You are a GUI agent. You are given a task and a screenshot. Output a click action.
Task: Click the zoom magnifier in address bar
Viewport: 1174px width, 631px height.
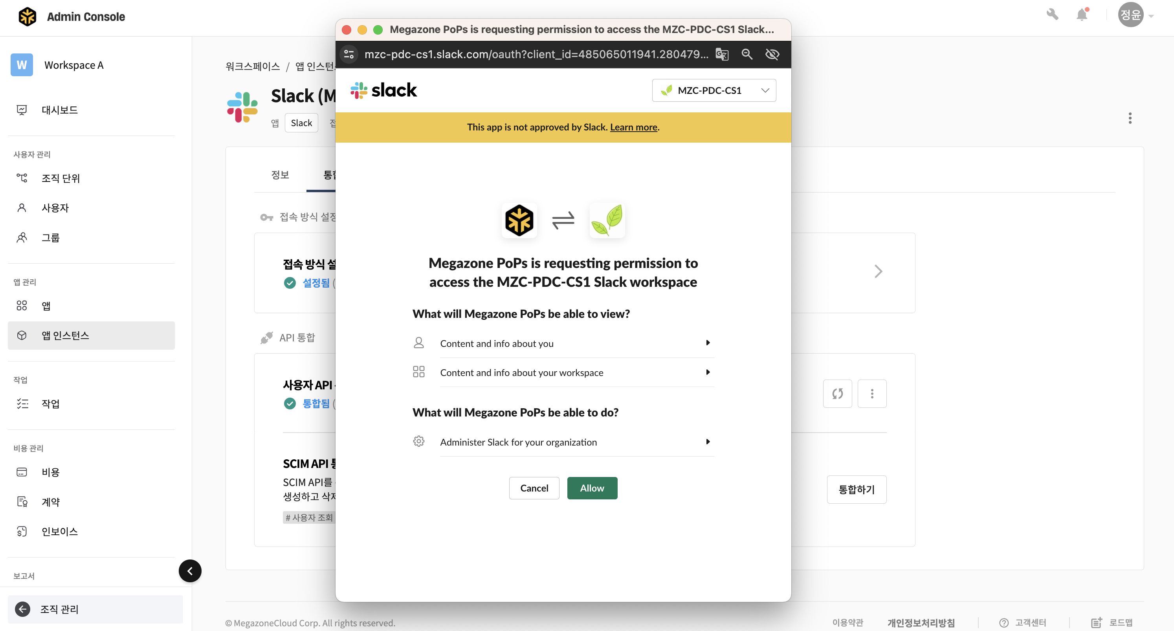(747, 54)
